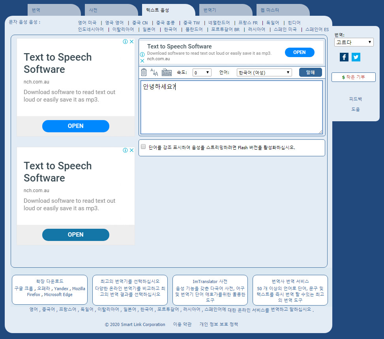The image size is (384, 339).
Task: Select the 중국 TW voice link
Action: point(191,23)
